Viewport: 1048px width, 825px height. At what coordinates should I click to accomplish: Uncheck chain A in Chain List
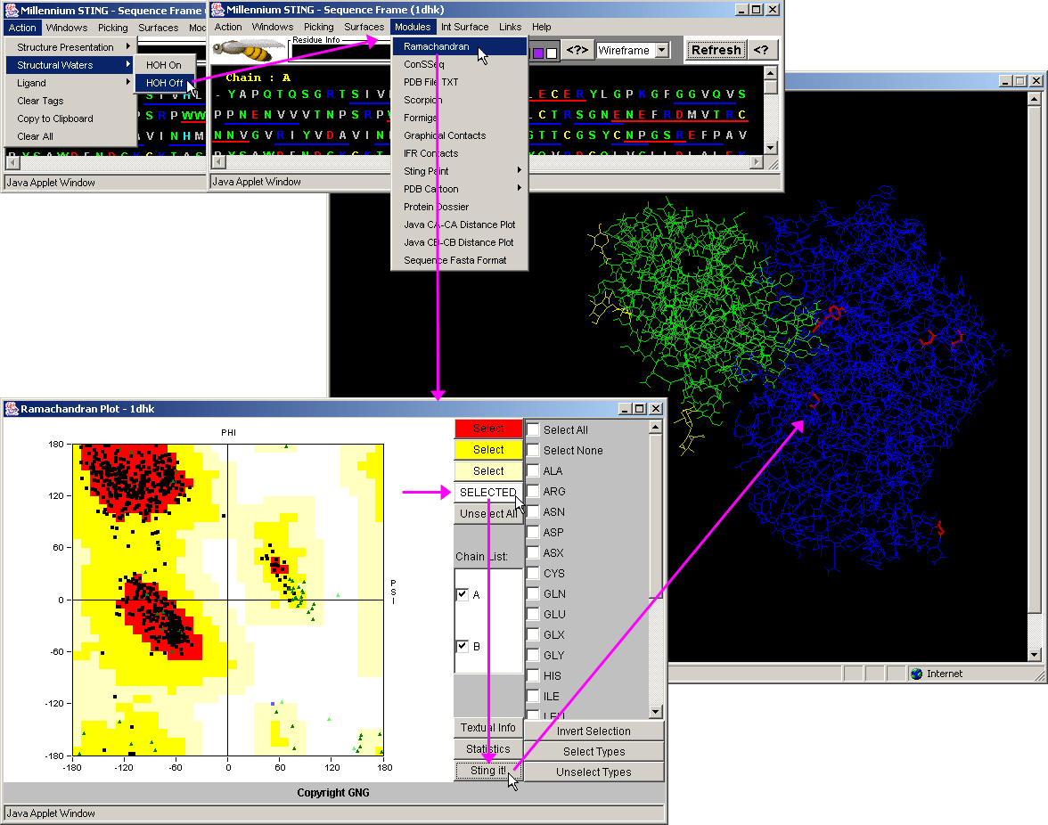point(462,594)
